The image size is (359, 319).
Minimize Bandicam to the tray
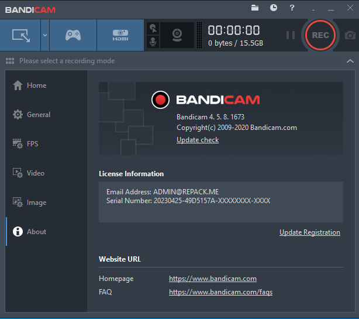313,9
